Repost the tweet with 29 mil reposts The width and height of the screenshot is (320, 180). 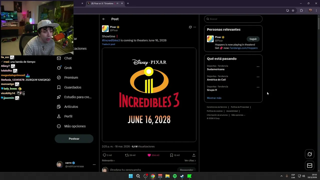click(x=127, y=155)
